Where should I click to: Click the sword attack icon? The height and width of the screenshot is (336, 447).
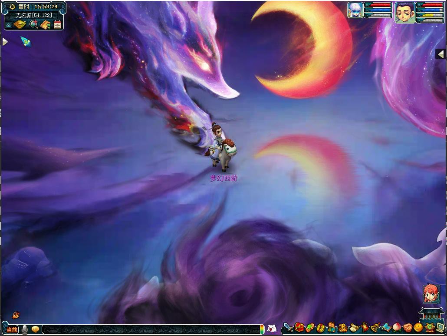click(288, 328)
